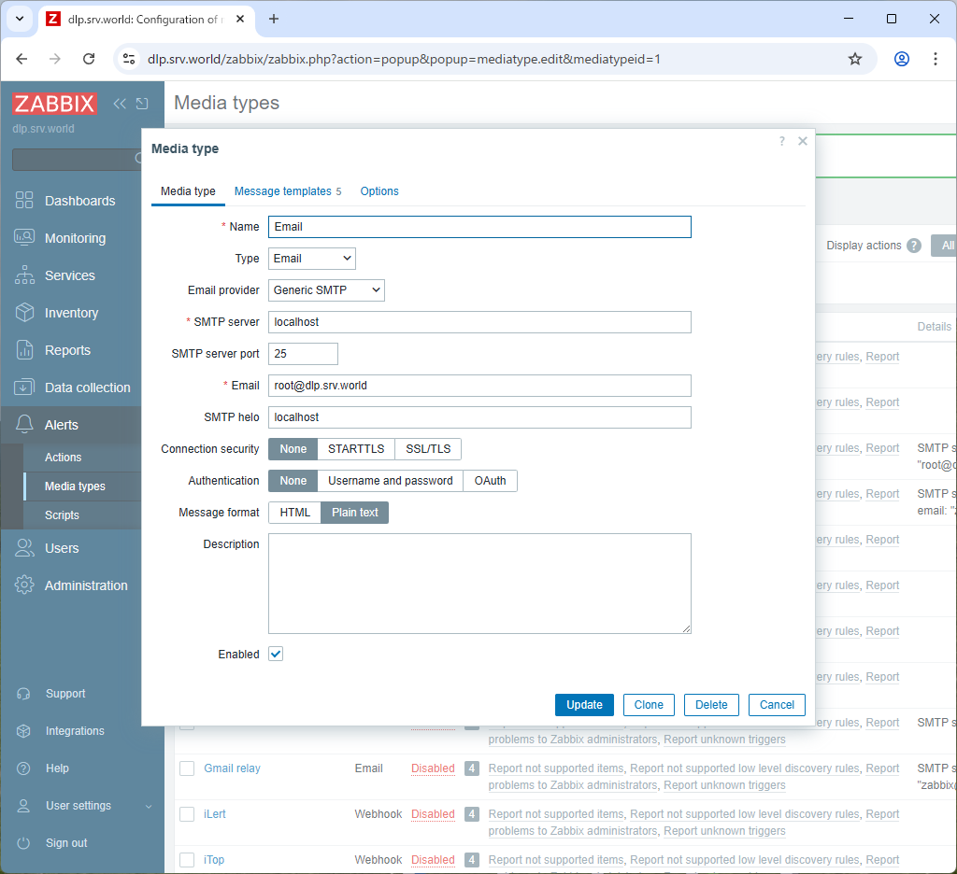The image size is (957, 874).
Task: Set Connection security to STARTTLS
Action: point(355,448)
